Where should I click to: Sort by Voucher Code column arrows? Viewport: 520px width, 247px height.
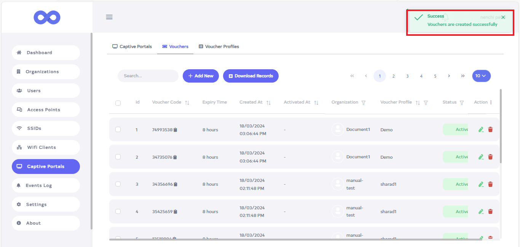click(187, 103)
